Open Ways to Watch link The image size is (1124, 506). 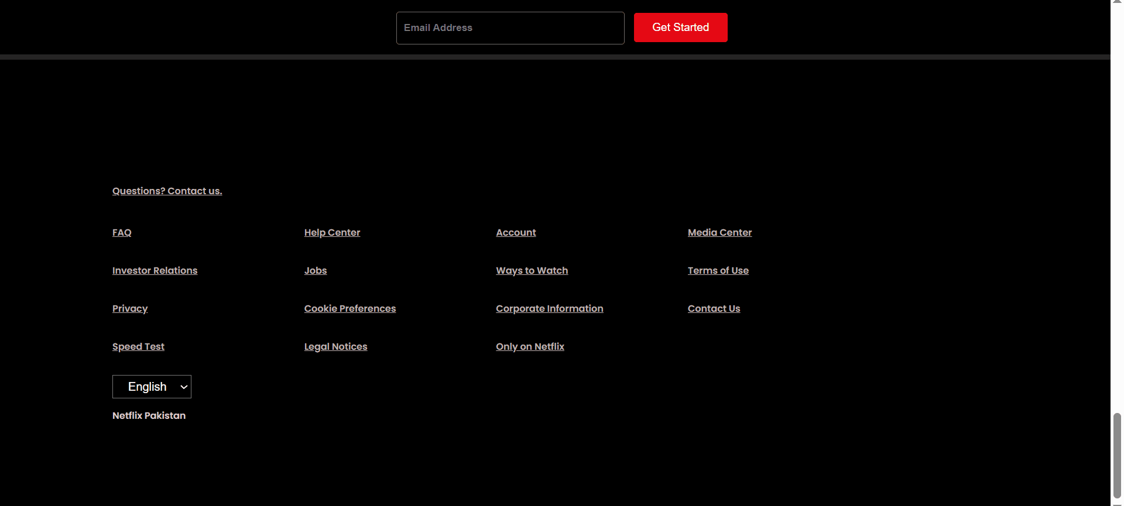click(532, 271)
